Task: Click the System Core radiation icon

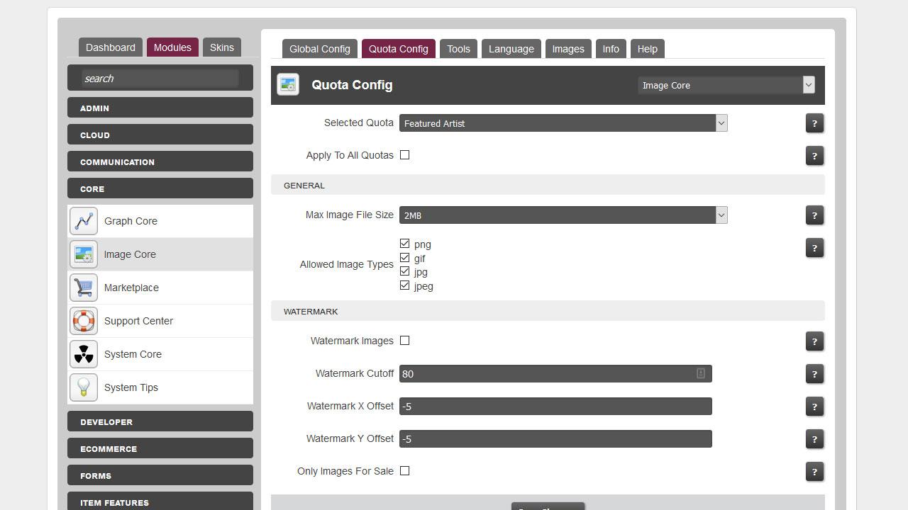Action: [84, 354]
